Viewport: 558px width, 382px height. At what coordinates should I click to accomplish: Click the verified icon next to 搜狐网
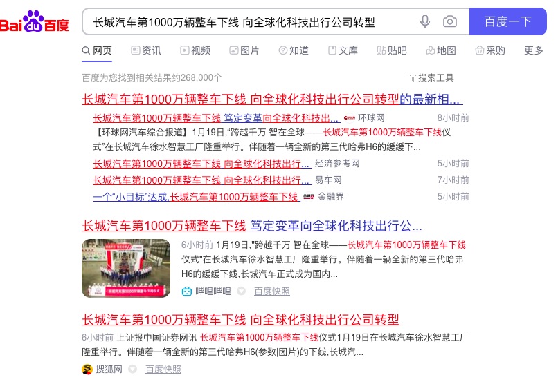point(132,369)
